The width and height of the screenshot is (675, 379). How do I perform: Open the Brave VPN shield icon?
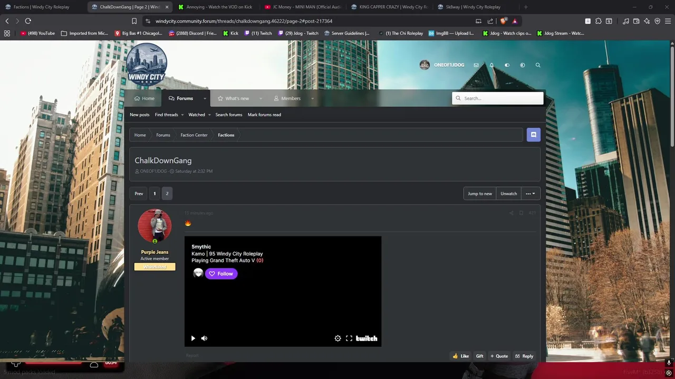(x=658, y=21)
